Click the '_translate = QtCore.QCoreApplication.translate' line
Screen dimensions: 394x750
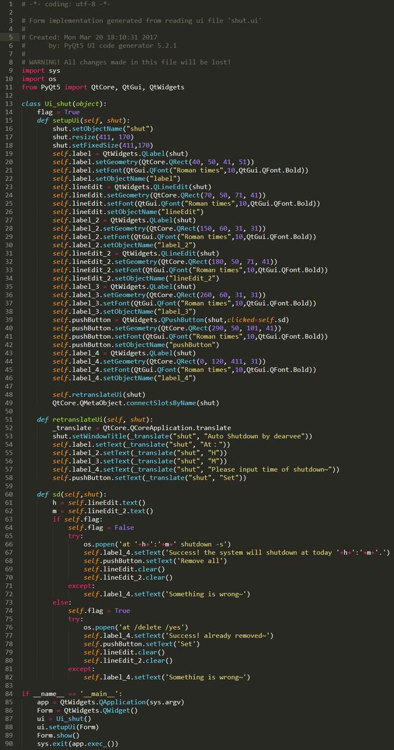pos(142,428)
